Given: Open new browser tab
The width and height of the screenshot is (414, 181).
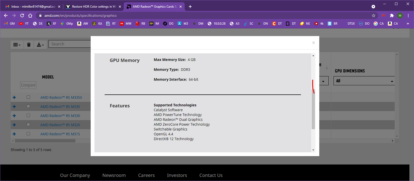Looking at the screenshot, I should click(190, 7).
